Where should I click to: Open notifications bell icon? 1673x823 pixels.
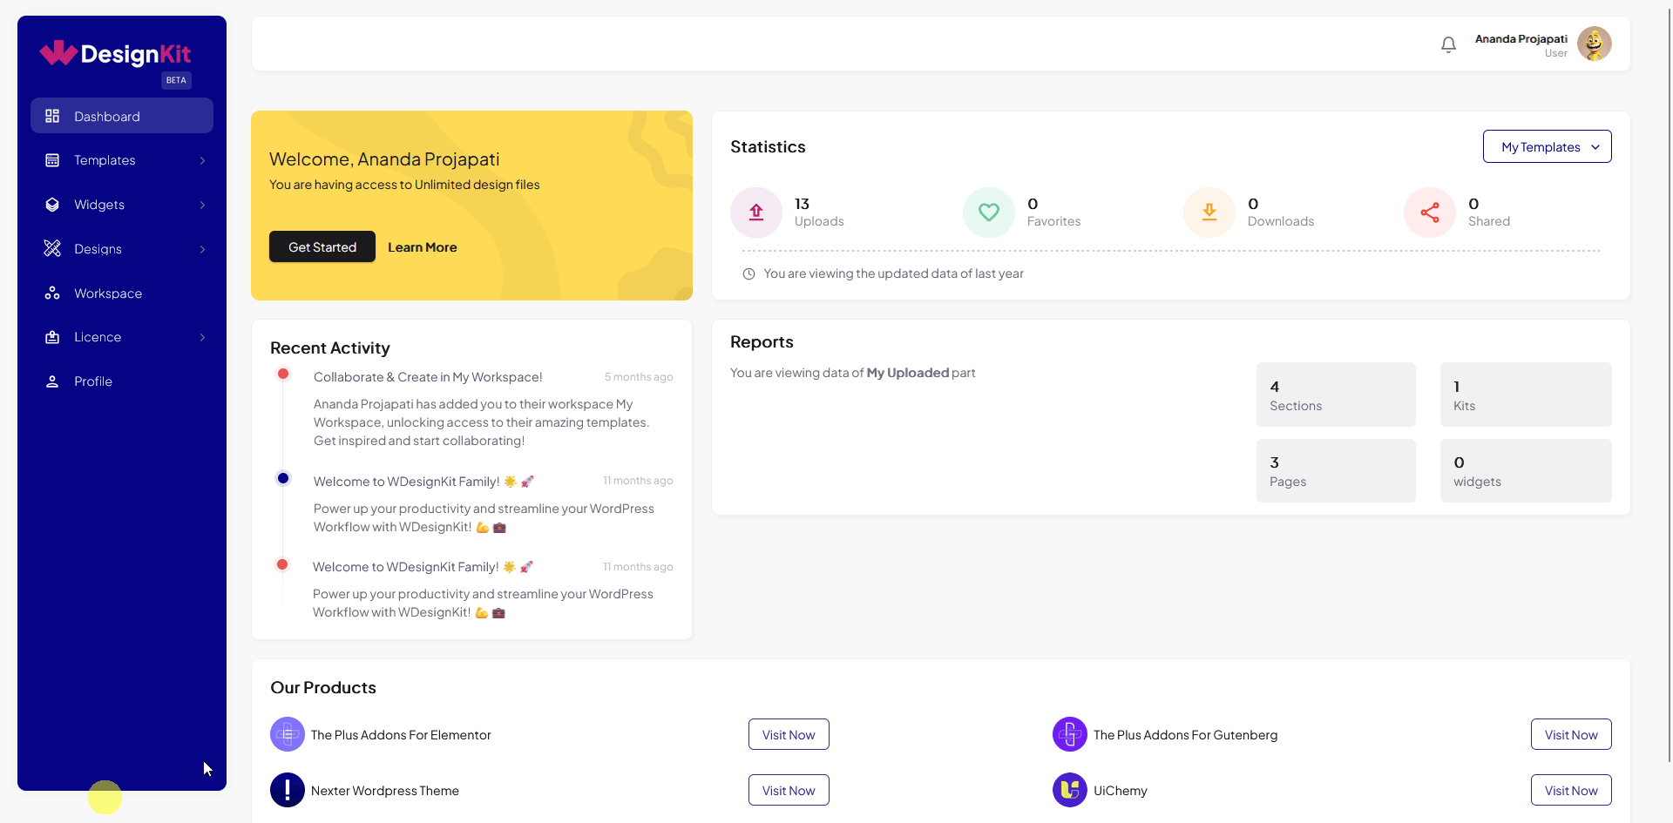point(1448,44)
